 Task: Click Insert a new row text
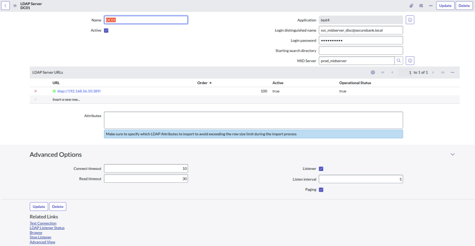(66, 100)
